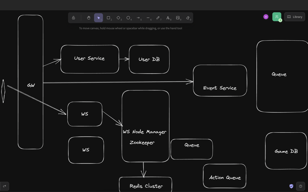Click the lower WS box without an arrow
308x192 pixels.
coord(86,150)
